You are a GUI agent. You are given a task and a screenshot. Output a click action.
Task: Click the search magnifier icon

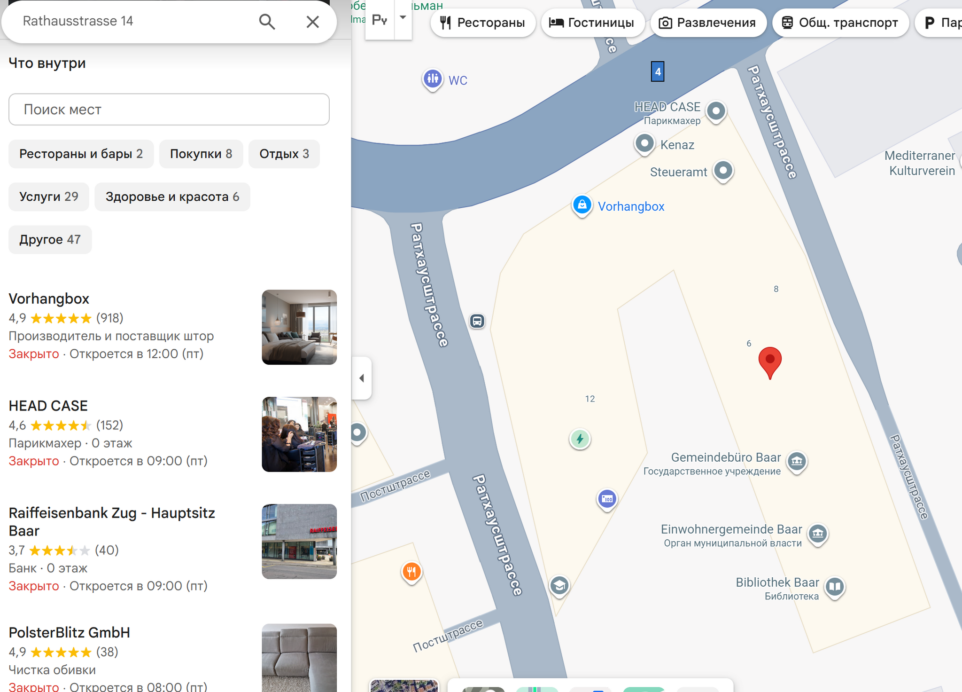click(x=267, y=22)
